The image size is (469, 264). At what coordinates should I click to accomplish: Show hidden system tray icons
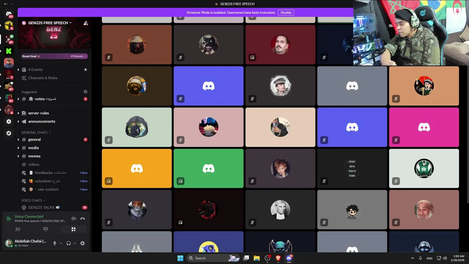[x=412, y=258]
